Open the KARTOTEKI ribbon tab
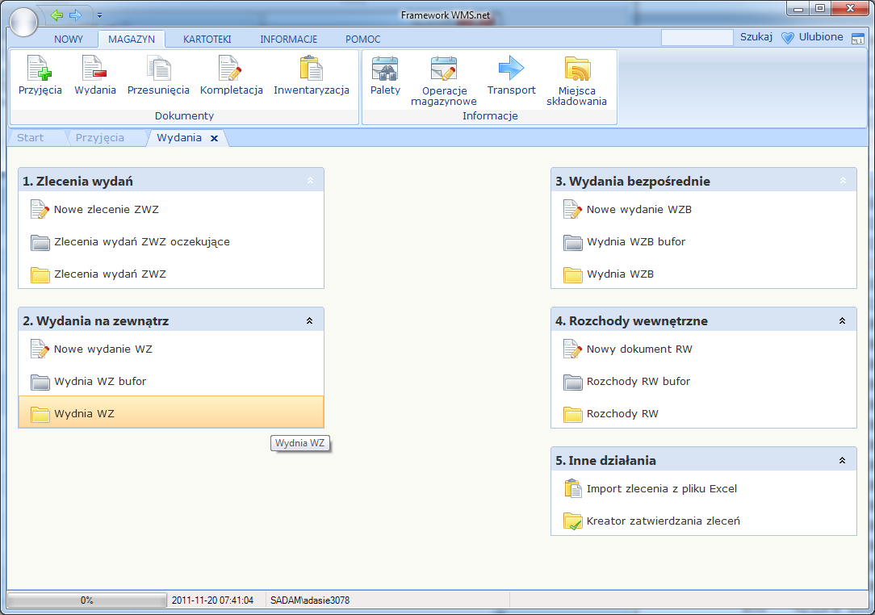Viewport: 875px width, 615px height. (x=207, y=39)
